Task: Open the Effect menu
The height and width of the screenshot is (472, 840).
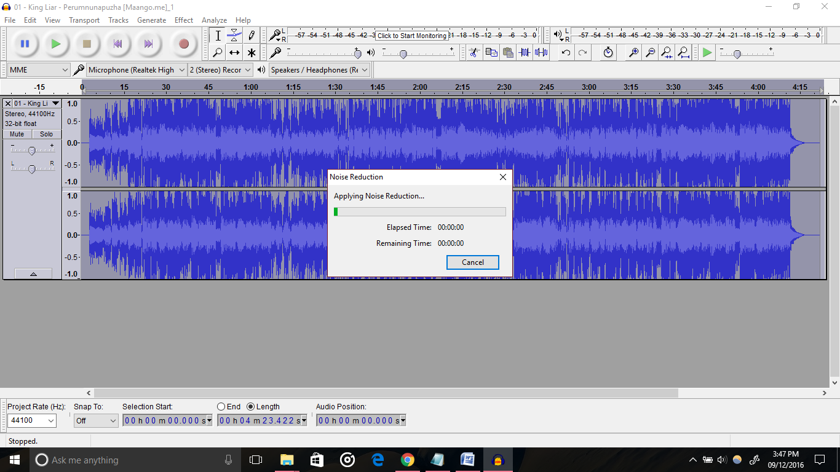Action: [x=184, y=20]
